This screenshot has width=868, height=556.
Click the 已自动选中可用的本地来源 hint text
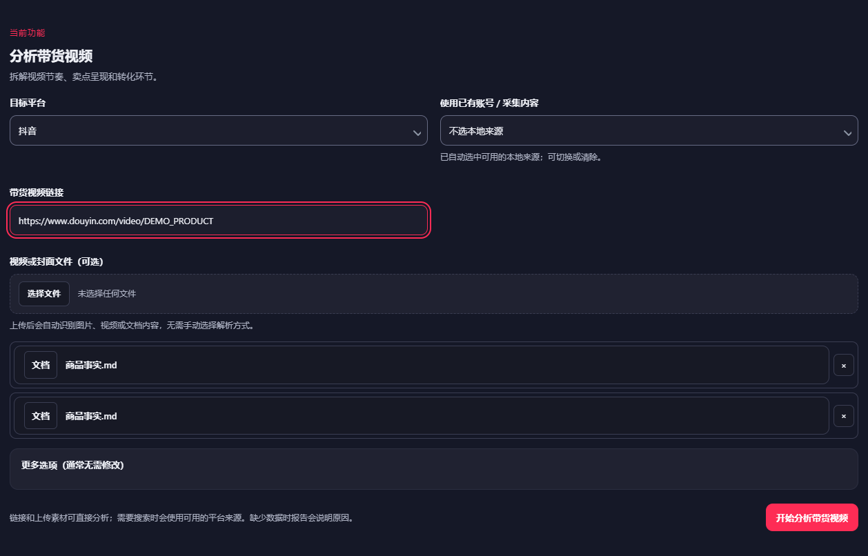(x=522, y=157)
